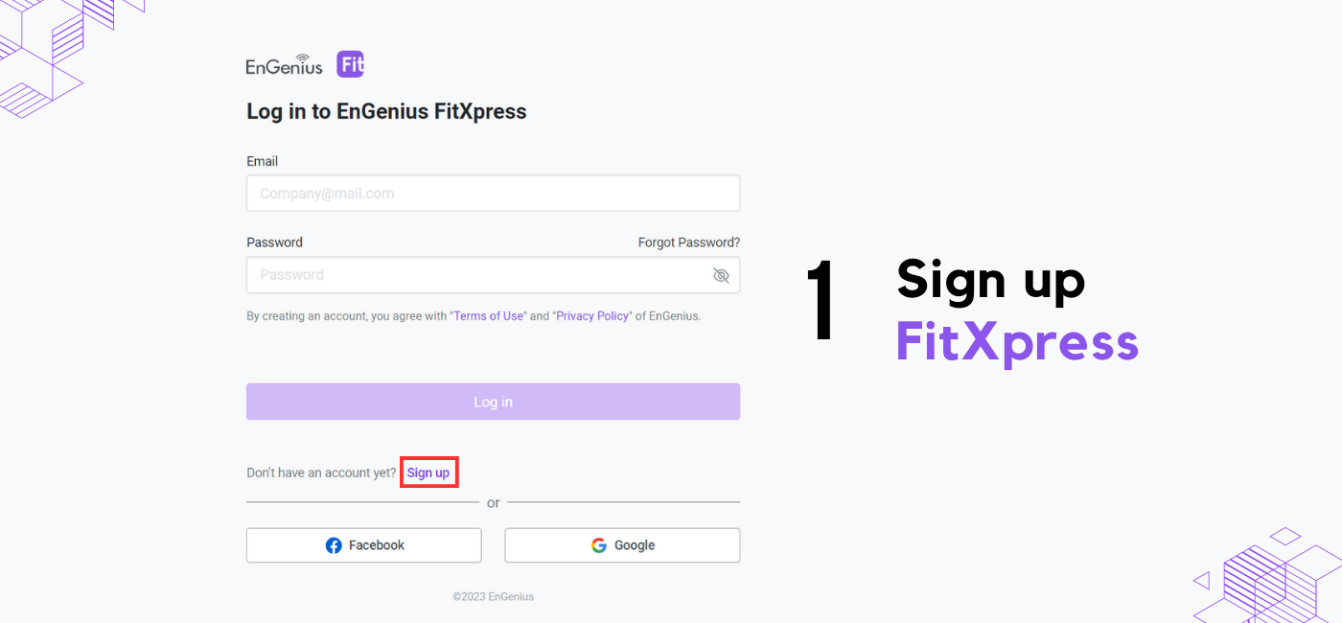Click the Password field label

[274, 242]
